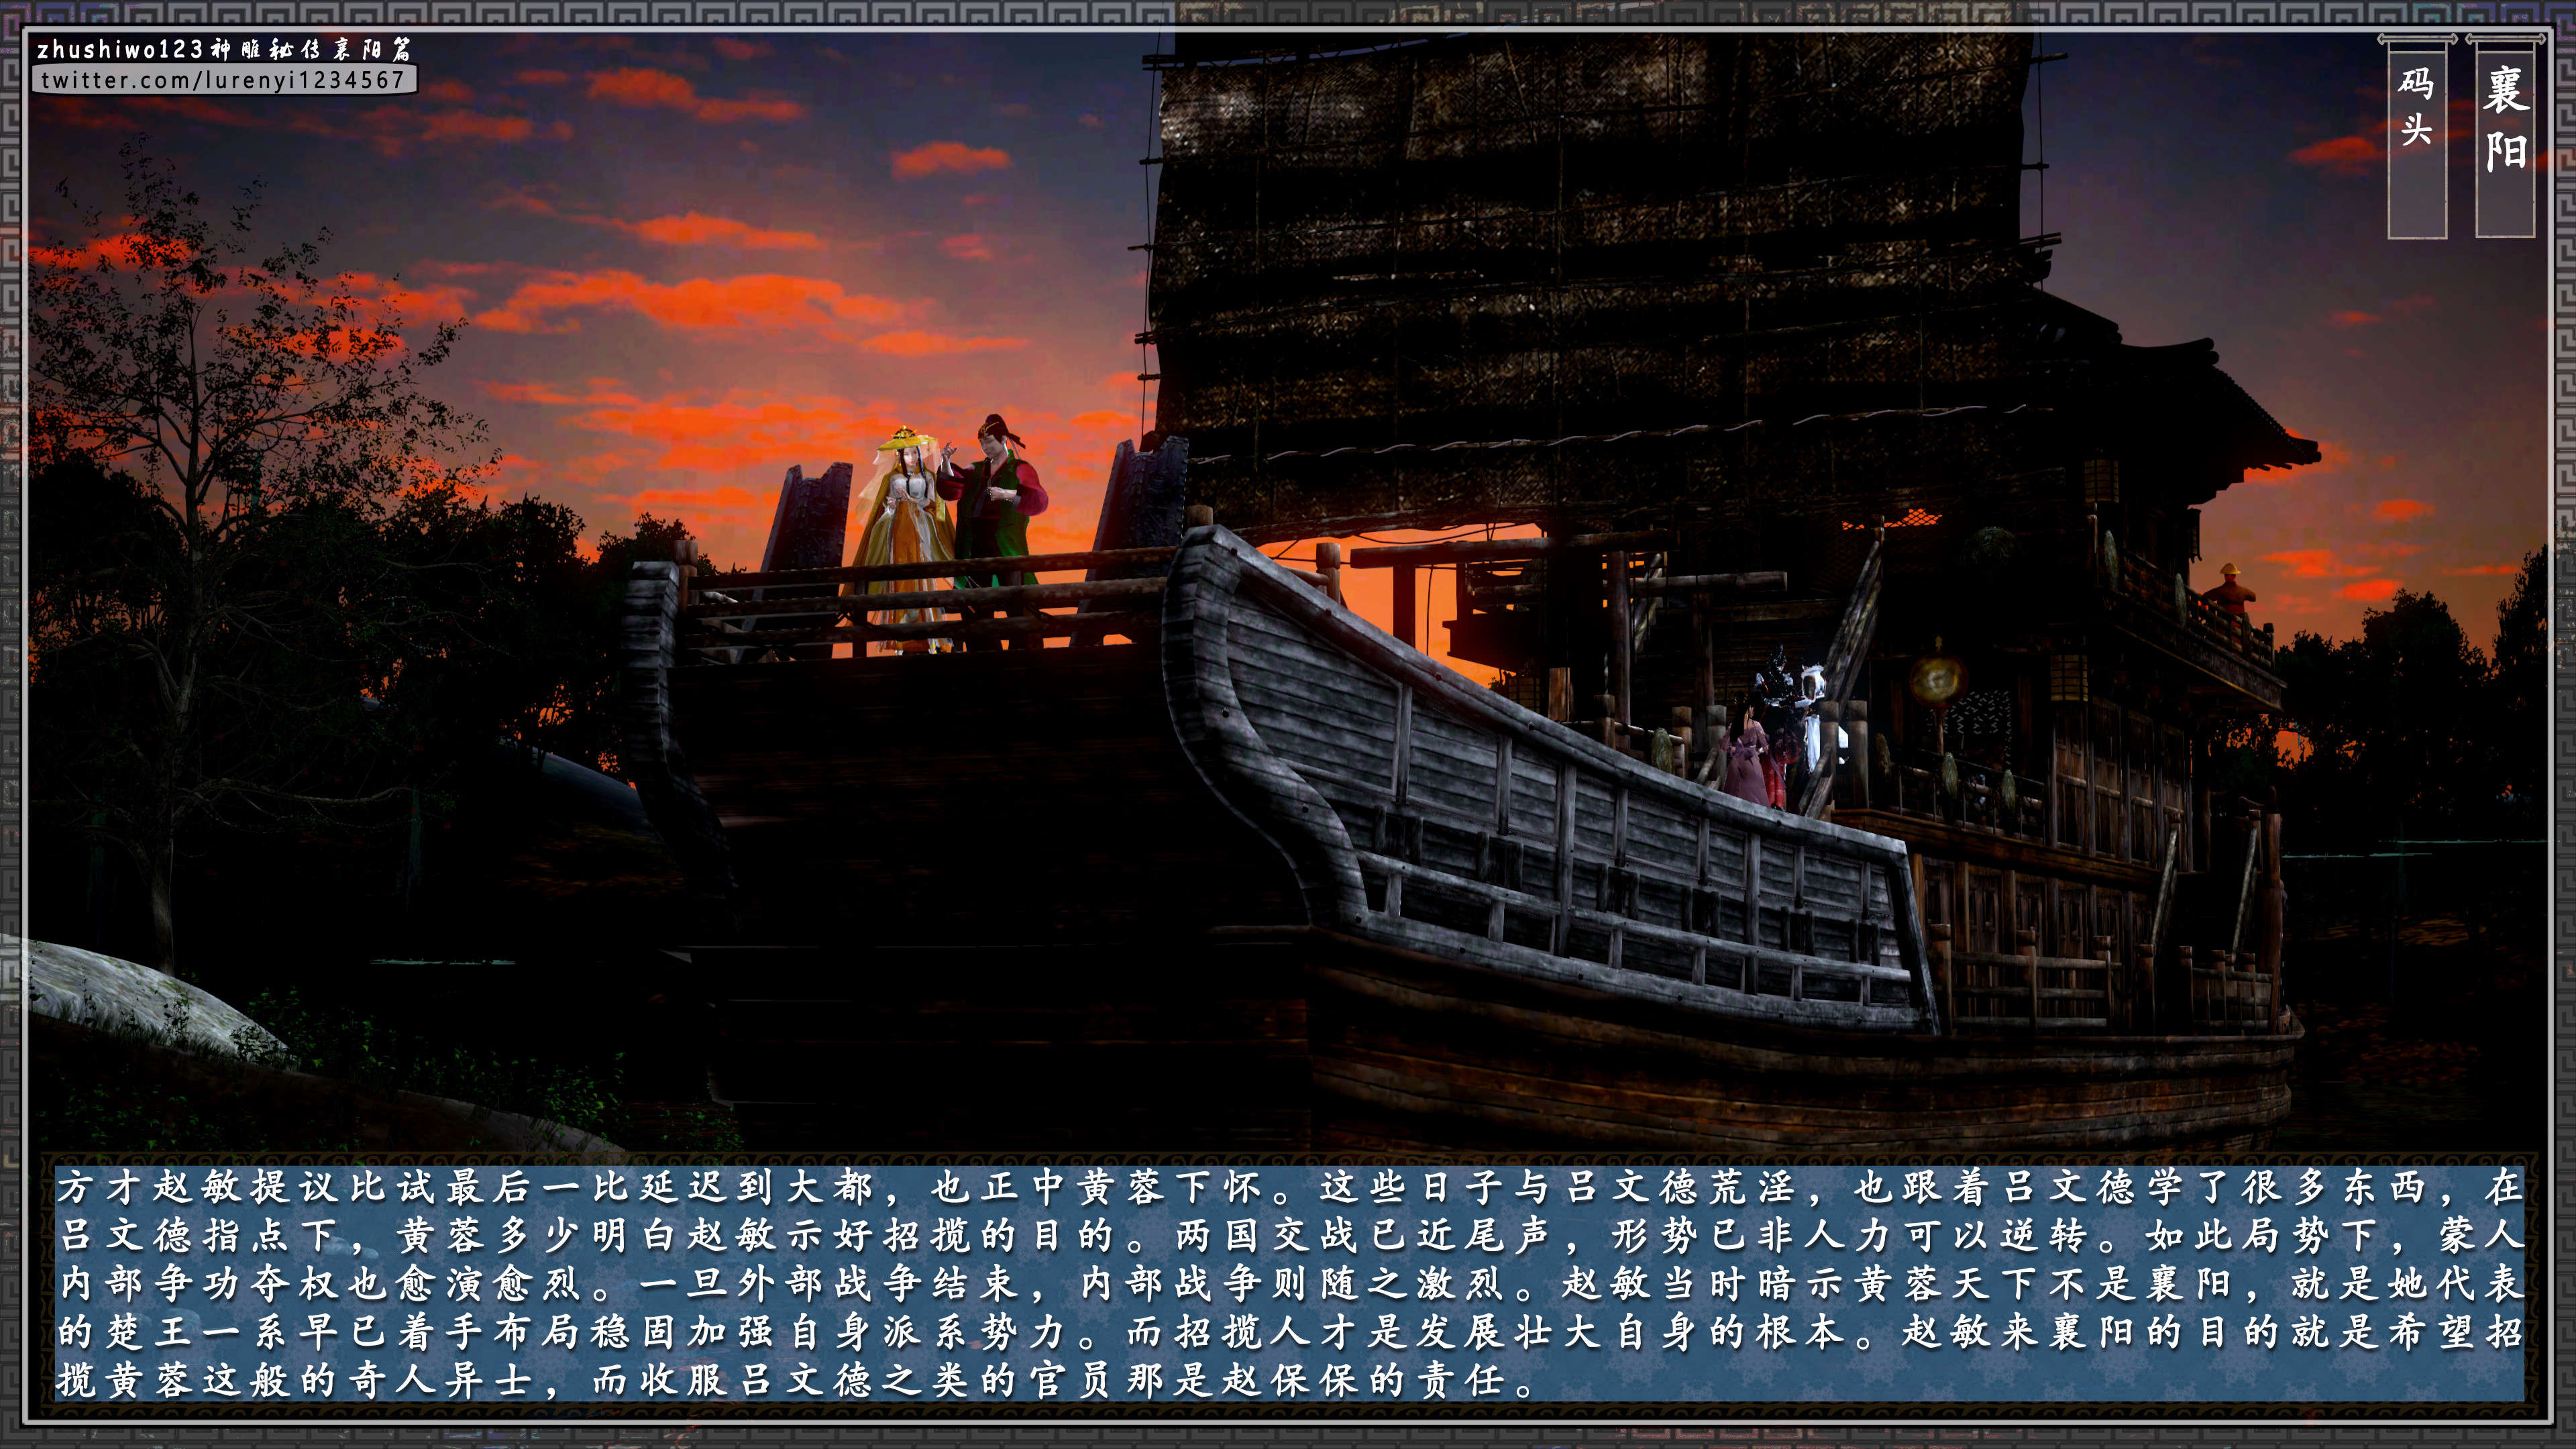2576x1449 pixels.
Task: Click the round glowing lantern on ship
Action: 1937,681
